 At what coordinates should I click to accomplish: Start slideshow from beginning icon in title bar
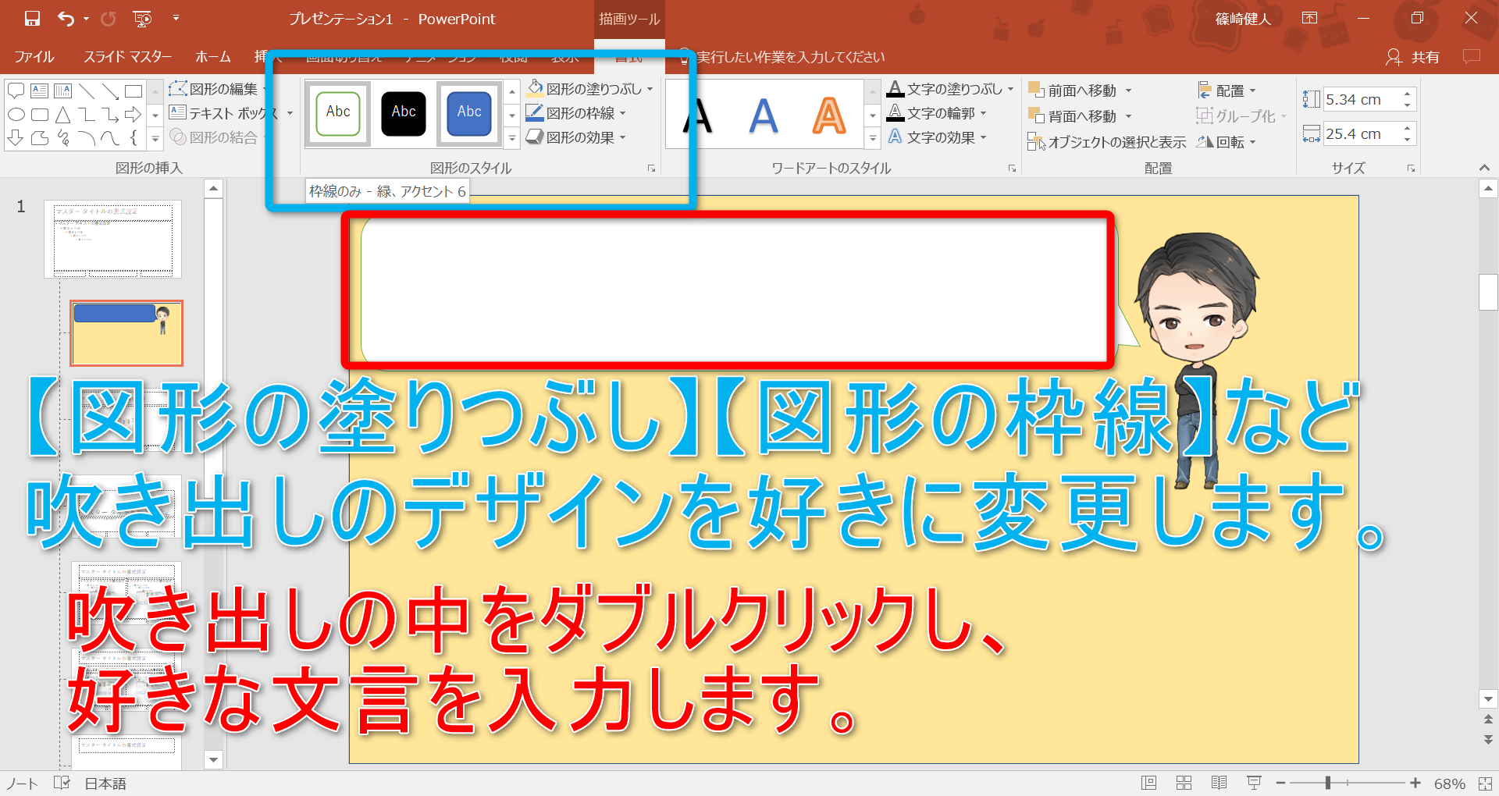(x=142, y=19)
